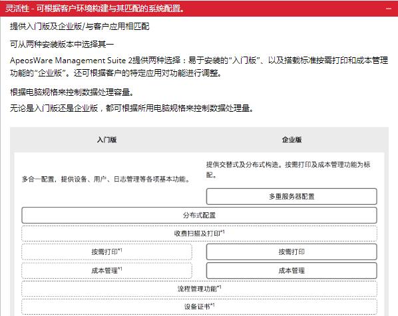Screen dimensions: 398x316
Task: Click the dashed 成本管理 box under 入门版
Action: pos(106,271)
